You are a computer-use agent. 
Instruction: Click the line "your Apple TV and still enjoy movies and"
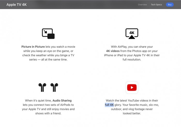click(48, 109)
